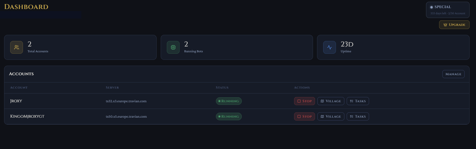Image resolution: width=476 pixels, height=149 pixels.
Task: Click the Special plan badge
Action: 448,10
